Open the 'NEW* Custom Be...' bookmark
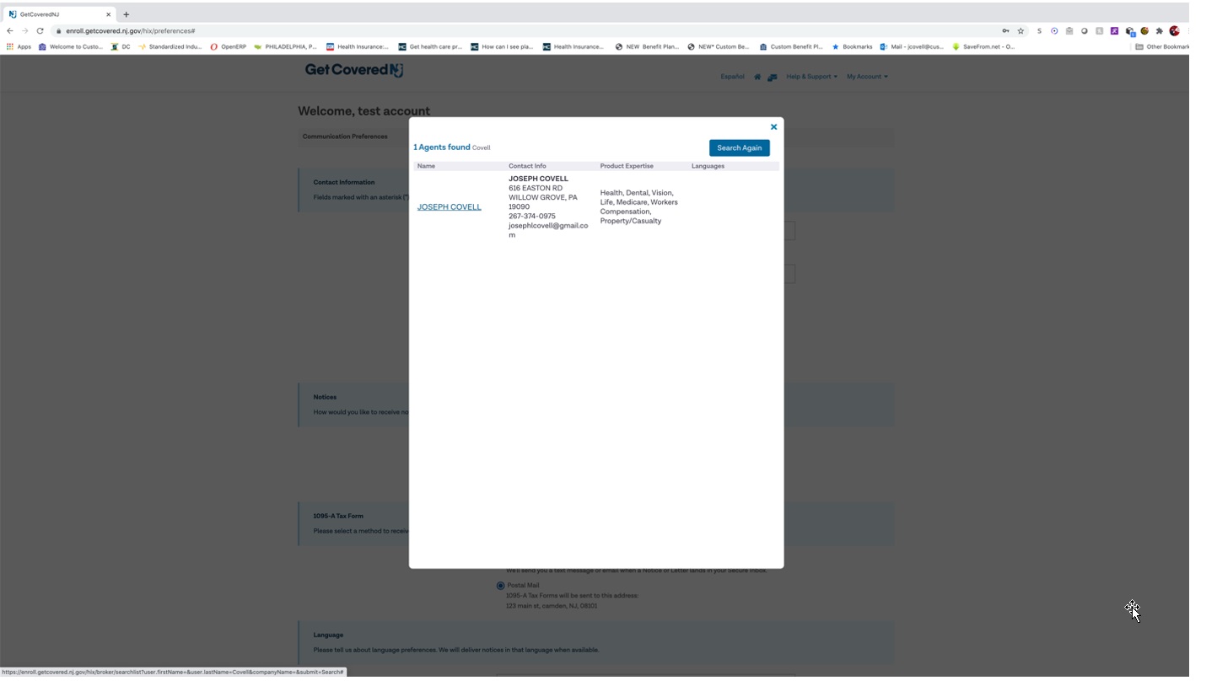This screenshot has height=686, width=1217. (x=718, y=47)
